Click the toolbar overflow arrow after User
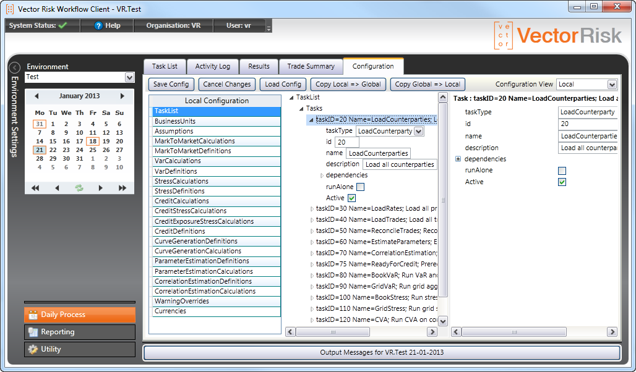 coord(269,28)
